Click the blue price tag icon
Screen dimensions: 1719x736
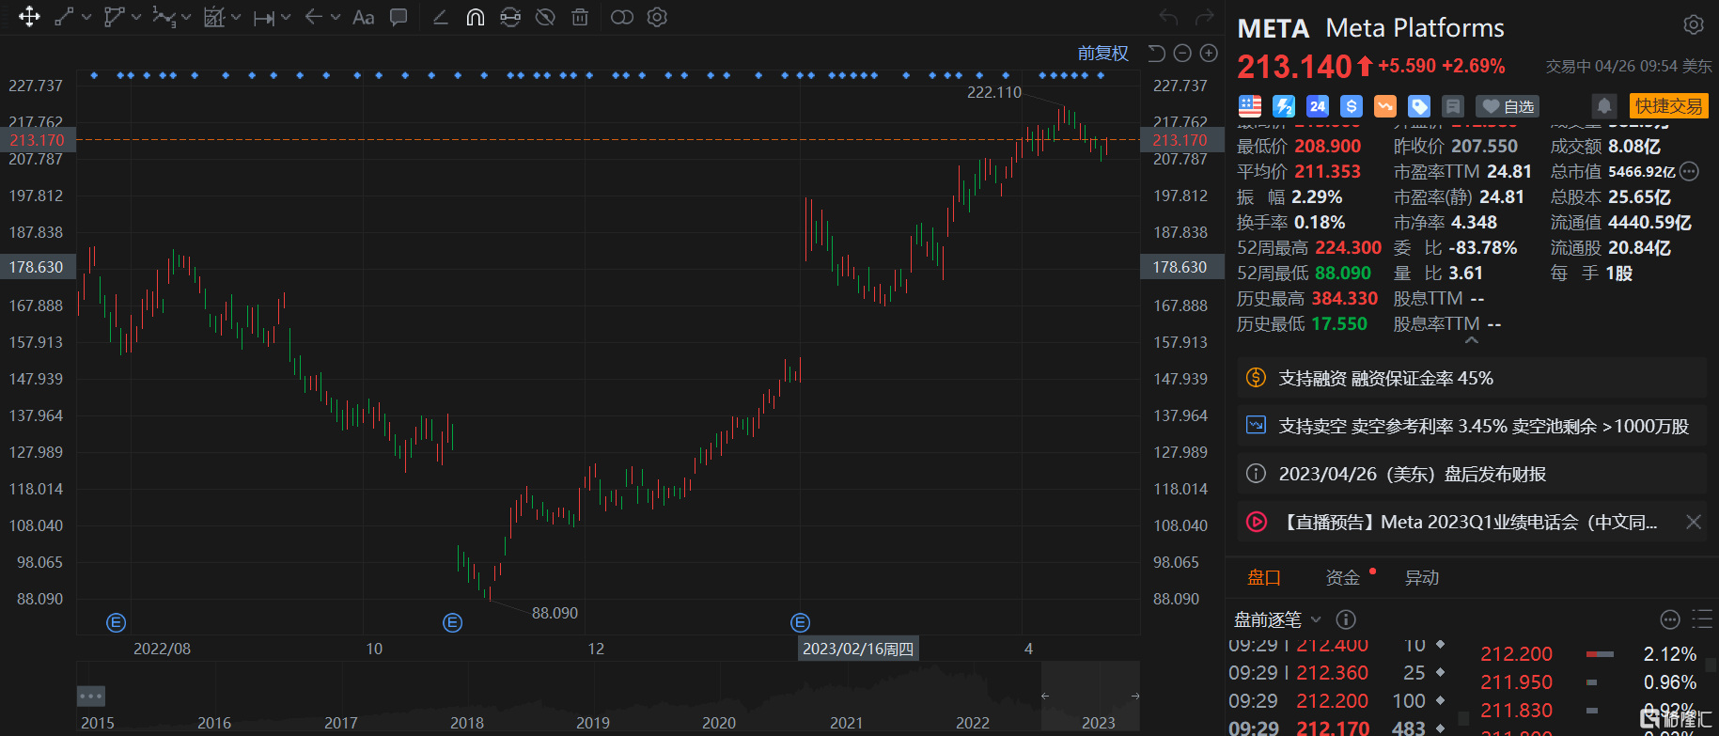click(1419, 106)
